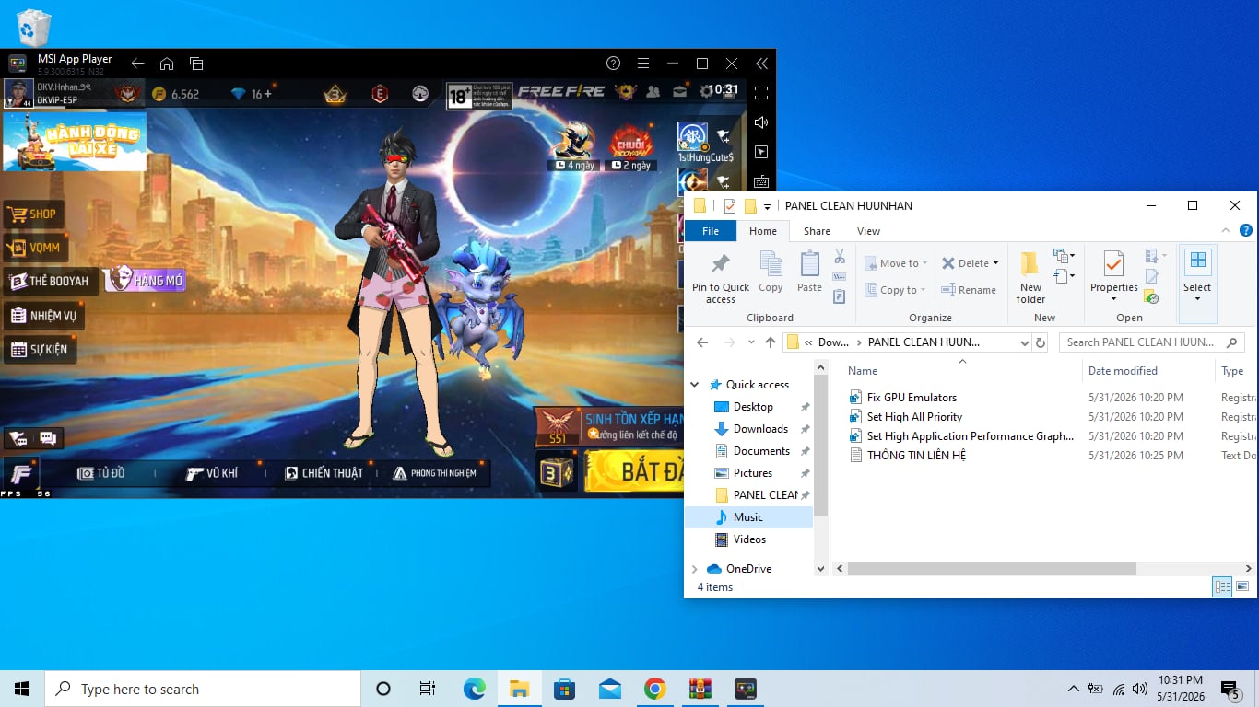The width and height of the screenshot is (1259, 707).
Task: Click Rename in Organize group
Action: tap(969, 290)
